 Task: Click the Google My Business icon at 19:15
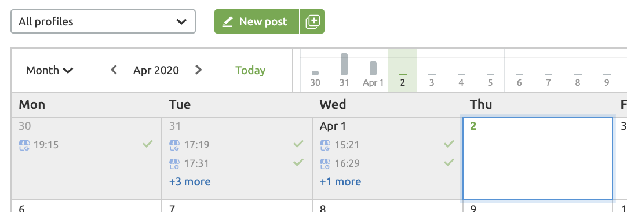(24, 145)
